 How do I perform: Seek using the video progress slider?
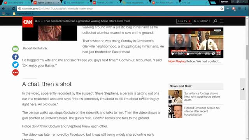[x=188, y=54]
